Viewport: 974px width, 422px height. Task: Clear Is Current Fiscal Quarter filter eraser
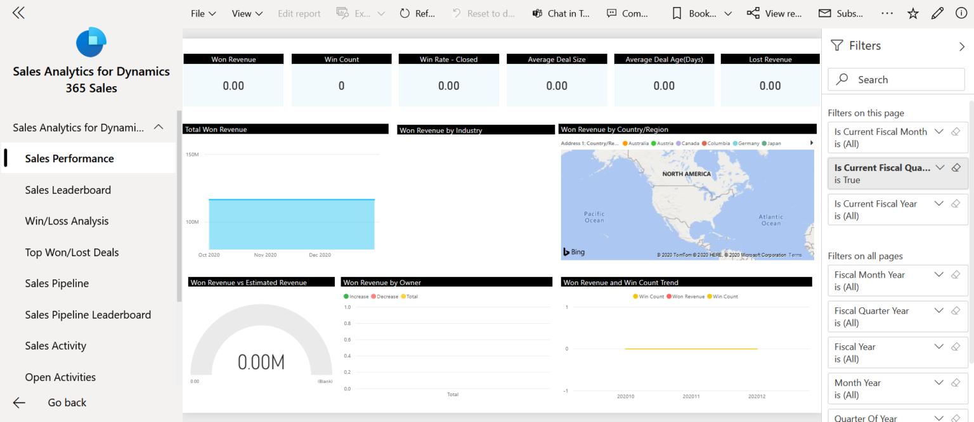(x=956, y=168)
